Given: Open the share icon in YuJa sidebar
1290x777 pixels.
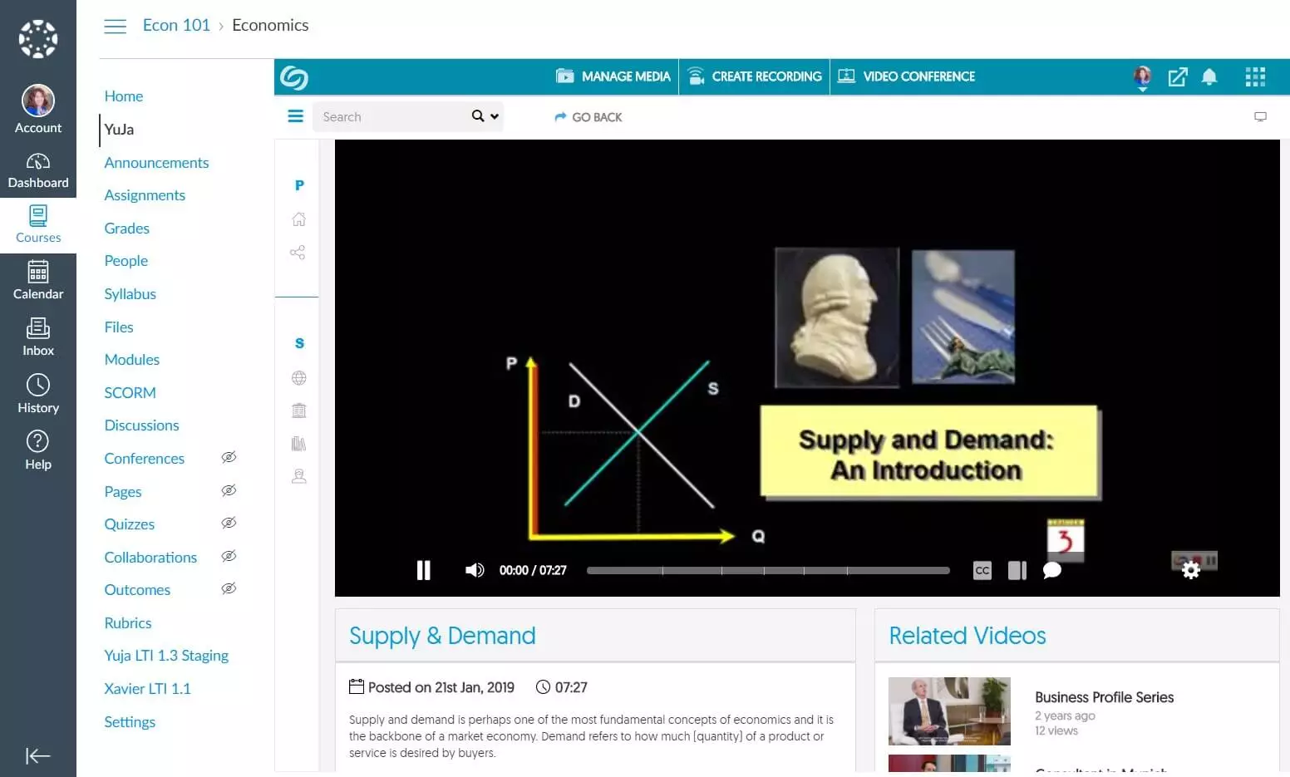Looking at the screenshot, I should pyautogui.click(x=298, y=252).
